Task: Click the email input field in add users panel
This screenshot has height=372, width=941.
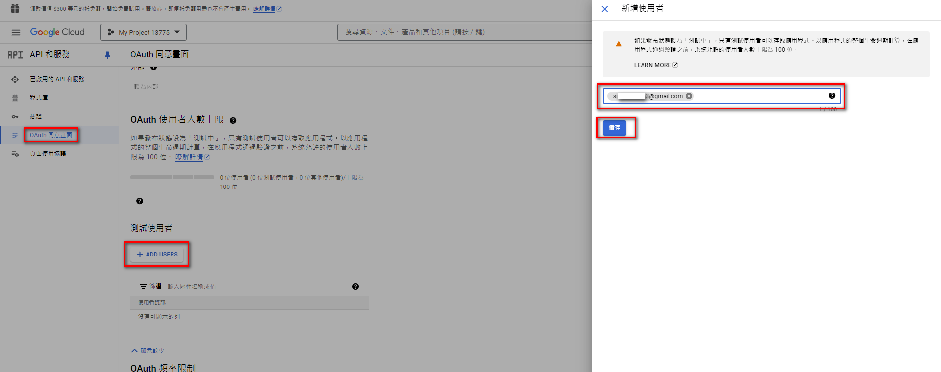Action: pyautogui.click(x=722, y=96)
